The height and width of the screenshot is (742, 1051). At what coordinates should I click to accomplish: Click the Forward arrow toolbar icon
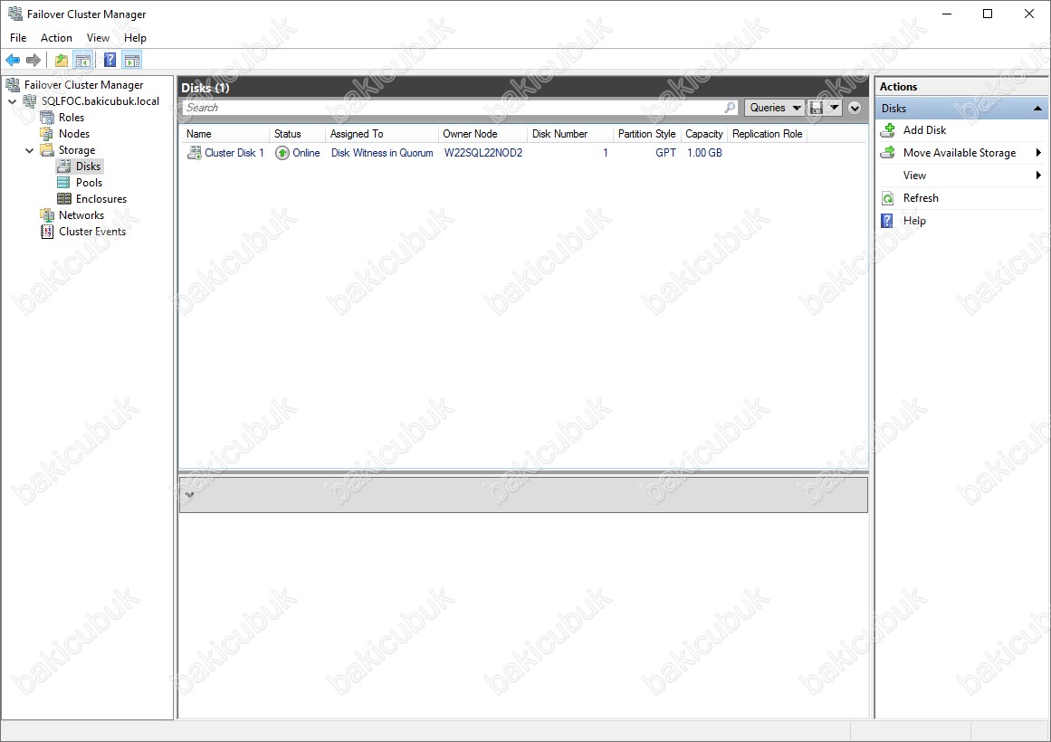click(x=33, y=61)
